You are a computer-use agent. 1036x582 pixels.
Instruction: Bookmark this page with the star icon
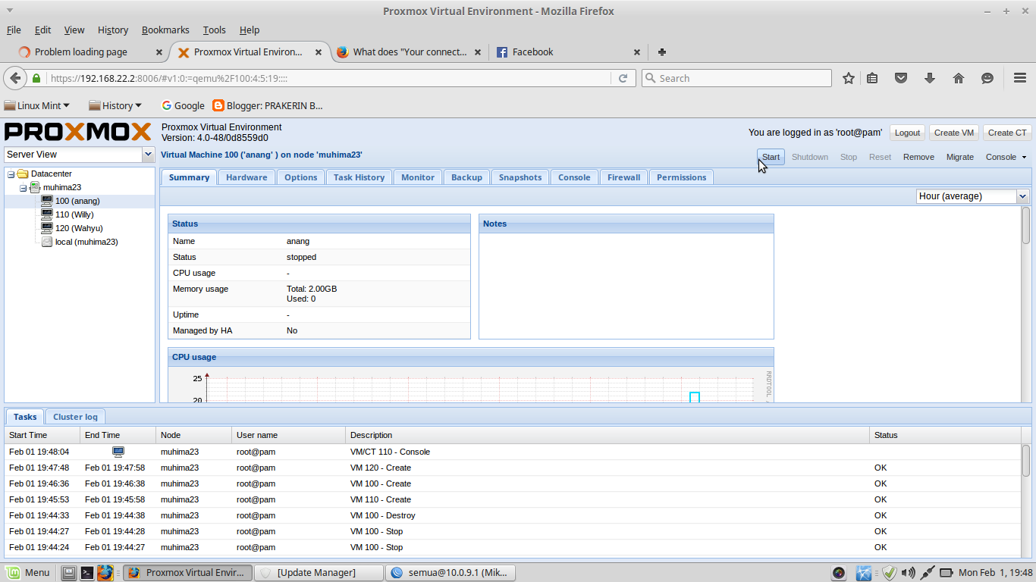click(849, 77)
